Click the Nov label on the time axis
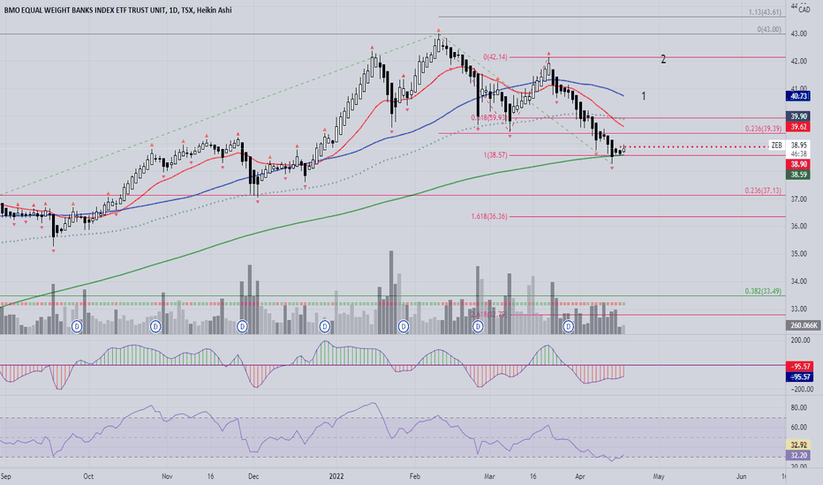 point(167,476)
